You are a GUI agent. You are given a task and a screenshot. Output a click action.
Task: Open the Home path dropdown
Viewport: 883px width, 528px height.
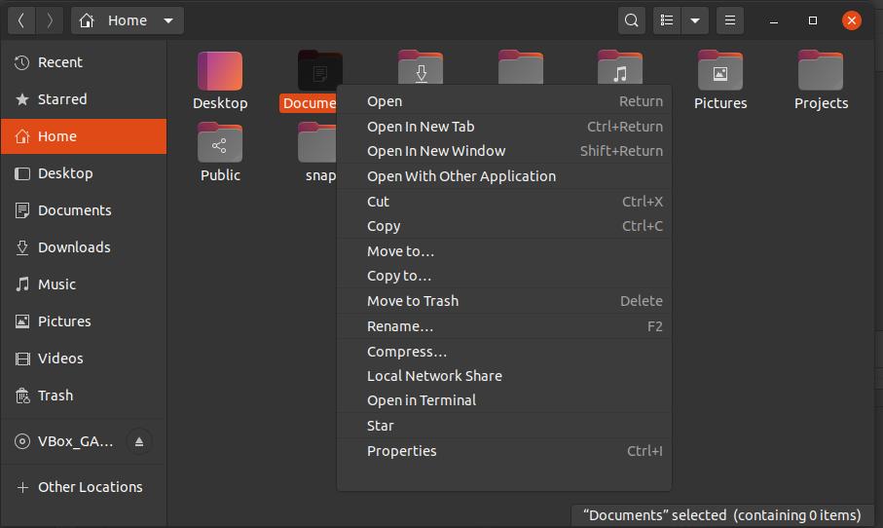tap(128, 20)
